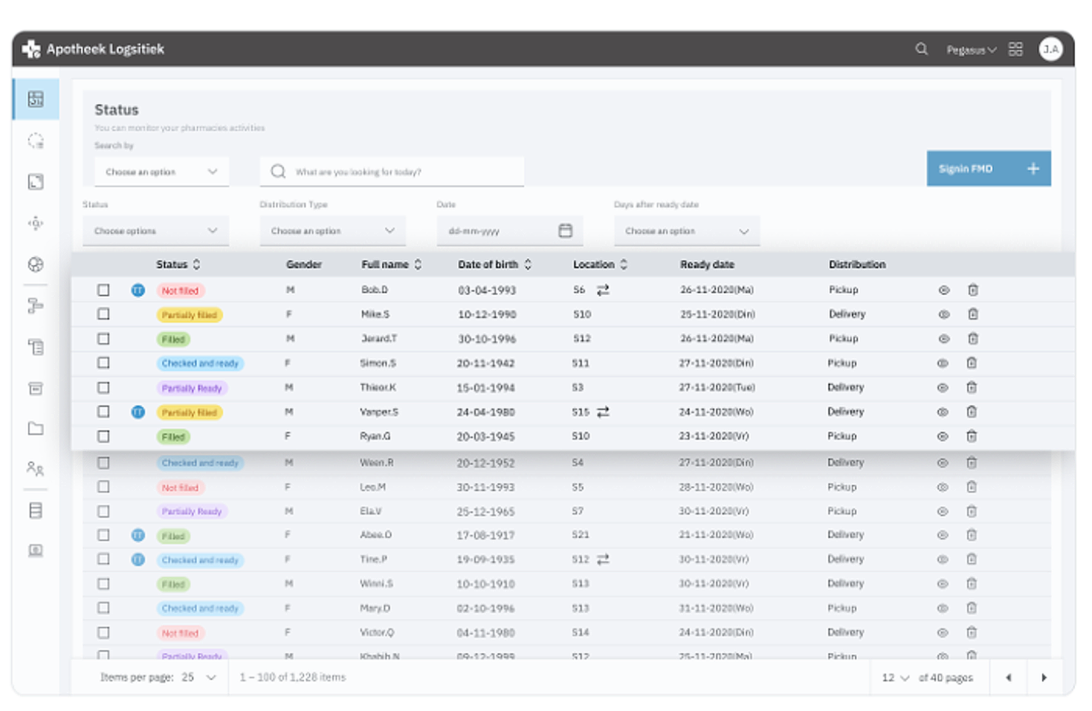The width and height of the screenshot is (1092, 711).
Task: Click the 'Checked and ready' tag for Simon.S
Action: (x=200, y=363)
